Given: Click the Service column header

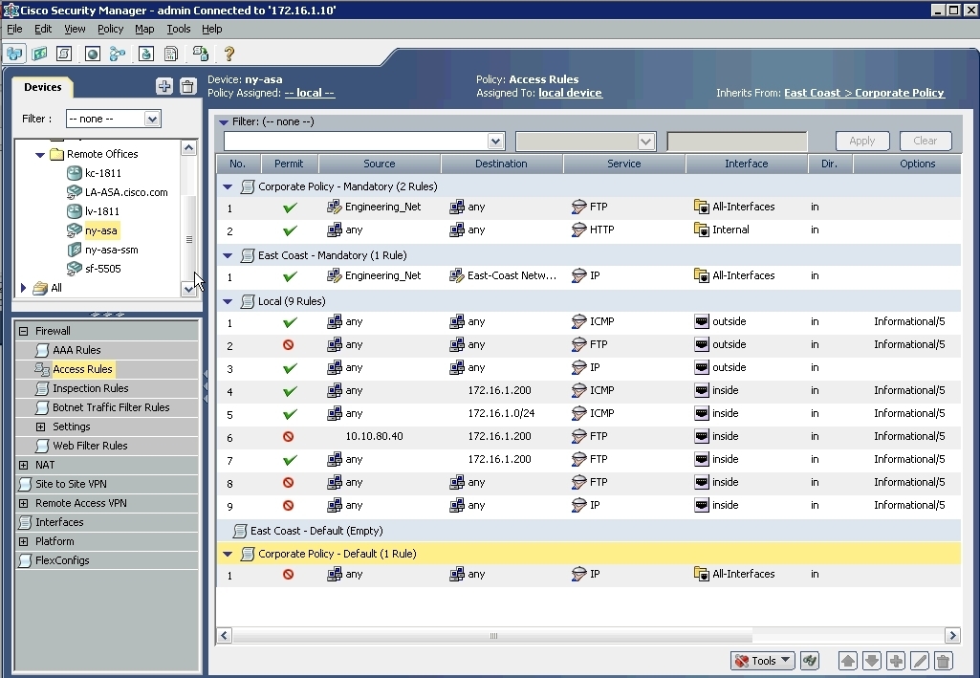Looking at the screenshot, I should tap(623, 164).
